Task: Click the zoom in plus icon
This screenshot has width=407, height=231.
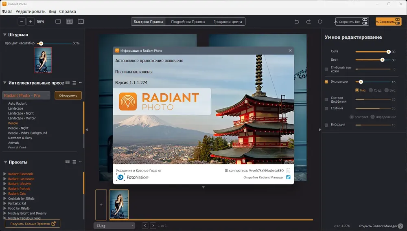Action: (31, 22)
